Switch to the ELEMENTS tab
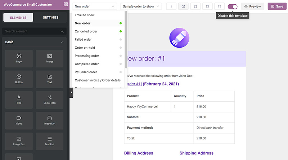Image resolution: width=288 pixels, height=160 pixels. 18,17
